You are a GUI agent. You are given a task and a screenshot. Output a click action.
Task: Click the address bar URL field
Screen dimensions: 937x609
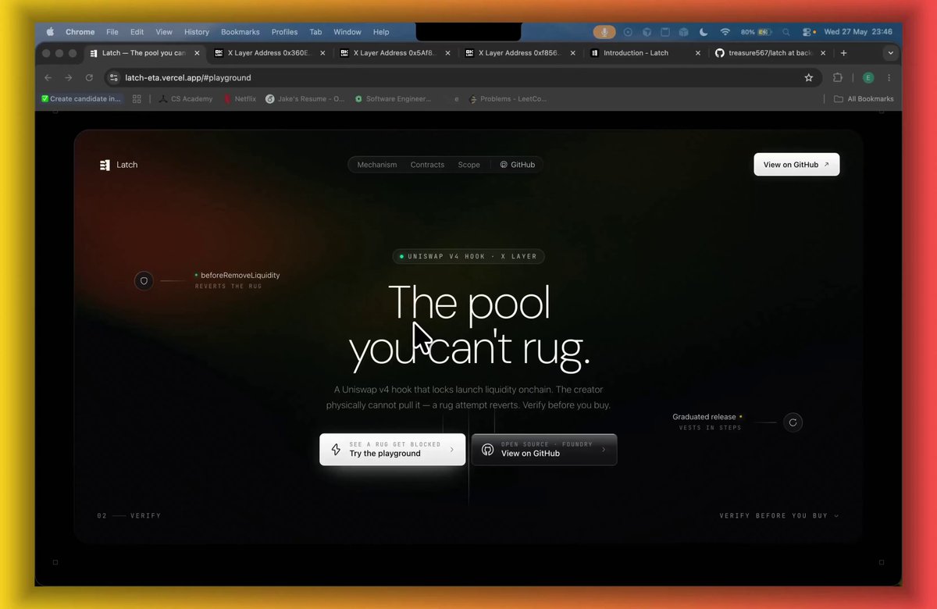coord(461,78)
